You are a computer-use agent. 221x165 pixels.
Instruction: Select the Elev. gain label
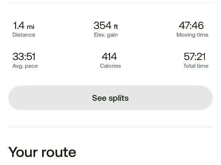pos(106,35)
